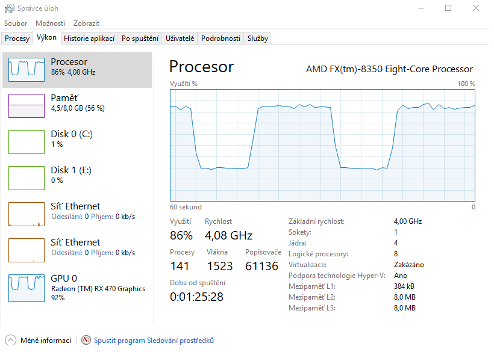The width and height of the screenshot is (494, 352).
Task: Open Spustit program Sledování prostředků link
Action: [x=154, y=341]
